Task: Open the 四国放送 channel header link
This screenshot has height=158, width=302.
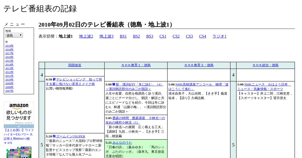Action: [x=75, y=65]
